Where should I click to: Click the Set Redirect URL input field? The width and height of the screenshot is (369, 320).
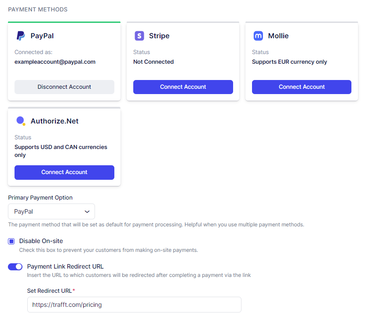(134, 305)
